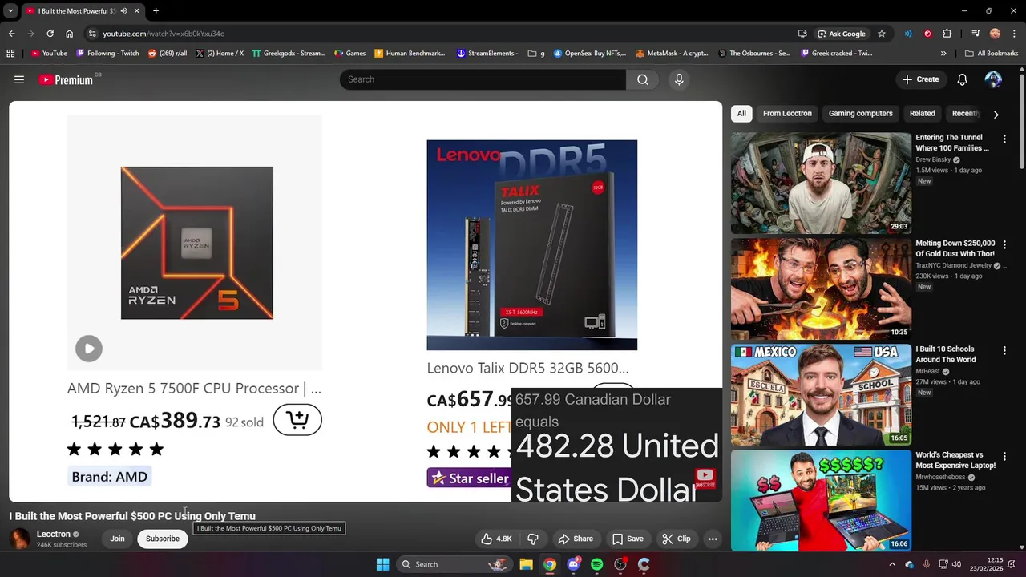Open the Drew Binsky tunnel thumbnail

[821, 183]
